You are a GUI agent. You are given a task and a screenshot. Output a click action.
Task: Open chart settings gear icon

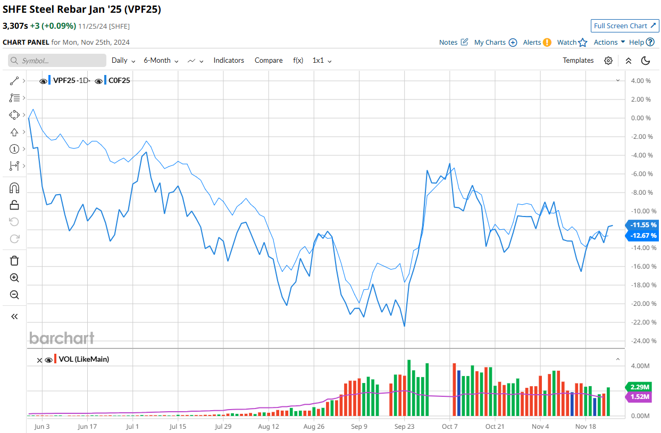pos(608,61)
